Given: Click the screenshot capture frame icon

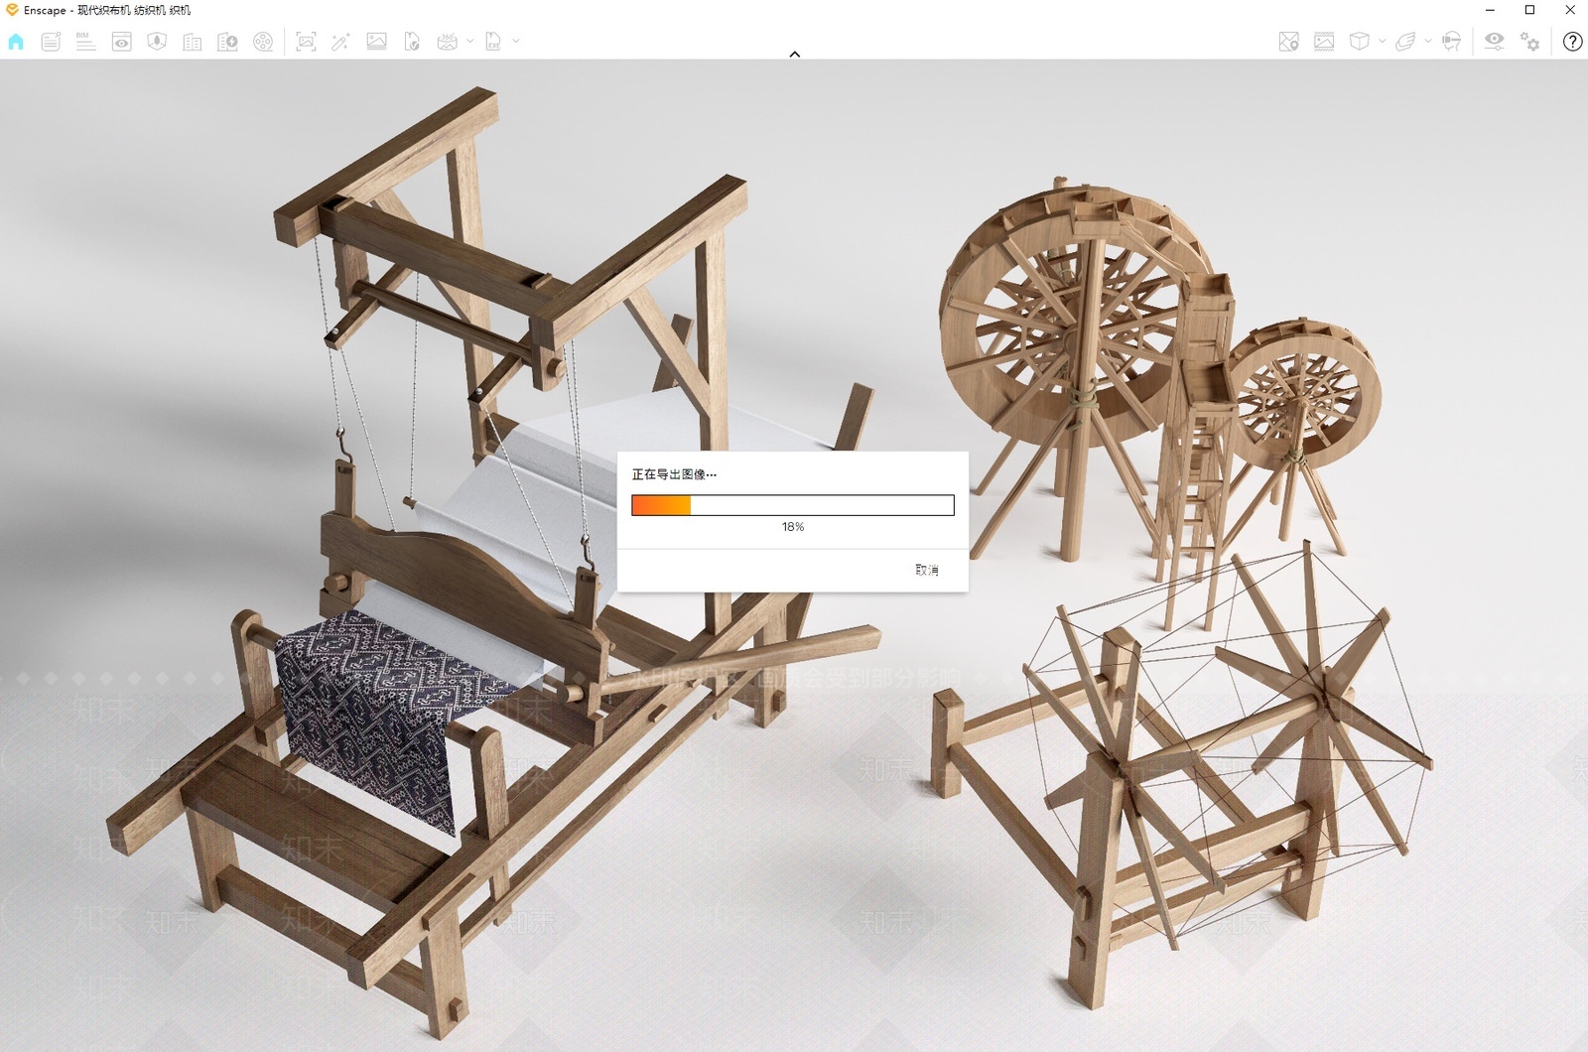Looking at the screenshot, I should 306,42.
